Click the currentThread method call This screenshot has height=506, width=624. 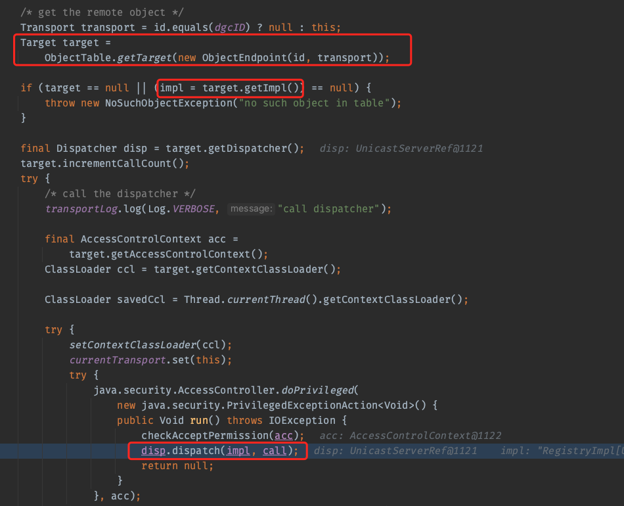point(266,300)
